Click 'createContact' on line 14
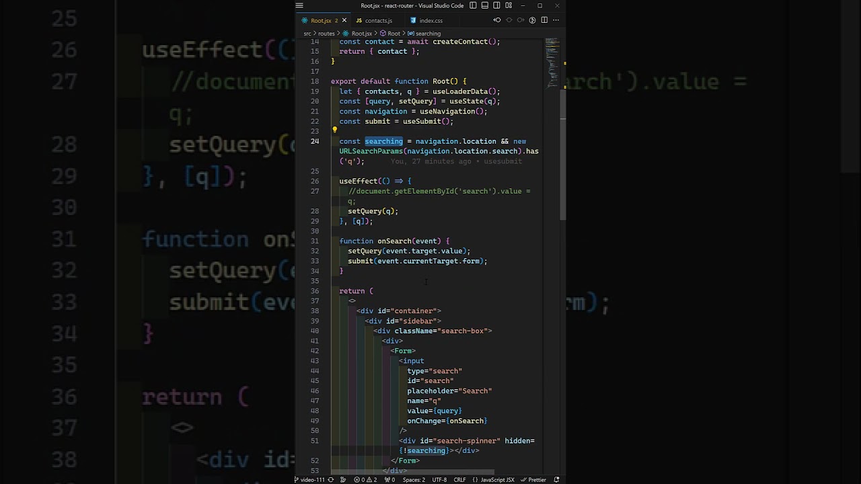The height and width of the screenshot is (484, 861). click(460, 42)
